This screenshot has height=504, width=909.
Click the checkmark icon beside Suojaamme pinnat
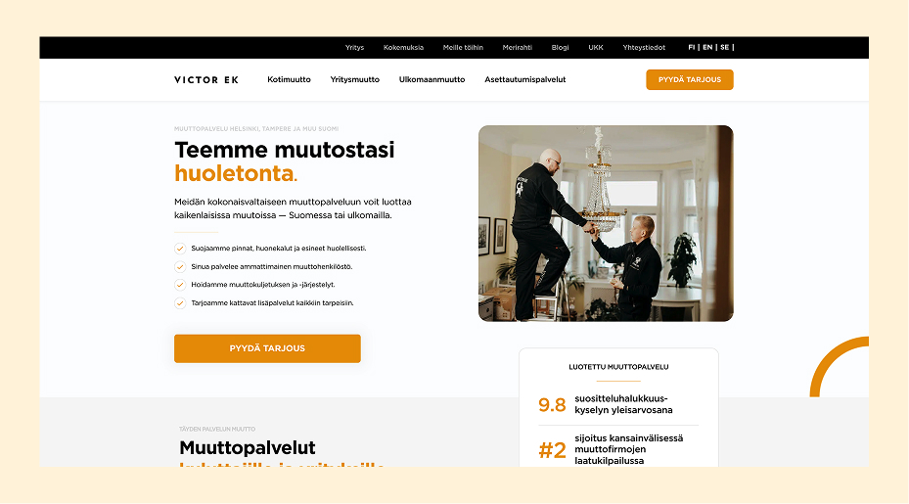tap(180, 249)
